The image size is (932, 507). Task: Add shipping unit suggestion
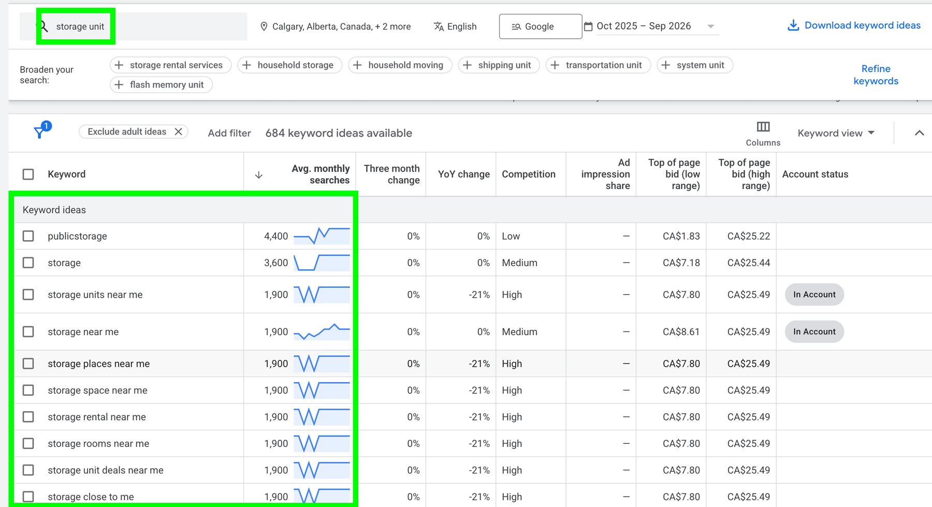click(499, 65)
